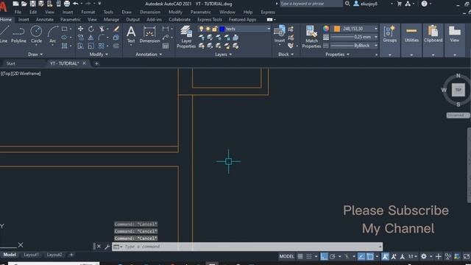471x265 pixels.
Task: Select the Dimension tool
Action: (149, 35)
